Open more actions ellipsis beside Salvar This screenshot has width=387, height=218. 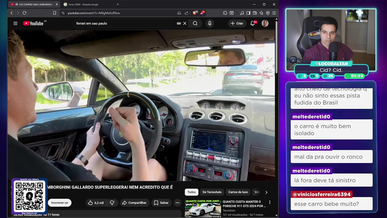pos(177,203)
